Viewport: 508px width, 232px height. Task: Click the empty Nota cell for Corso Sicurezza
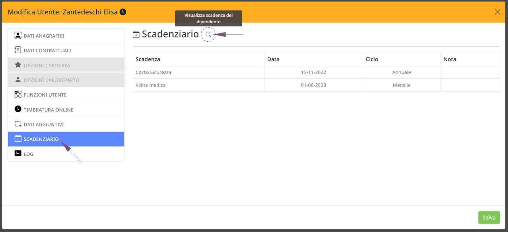(470, 72)
